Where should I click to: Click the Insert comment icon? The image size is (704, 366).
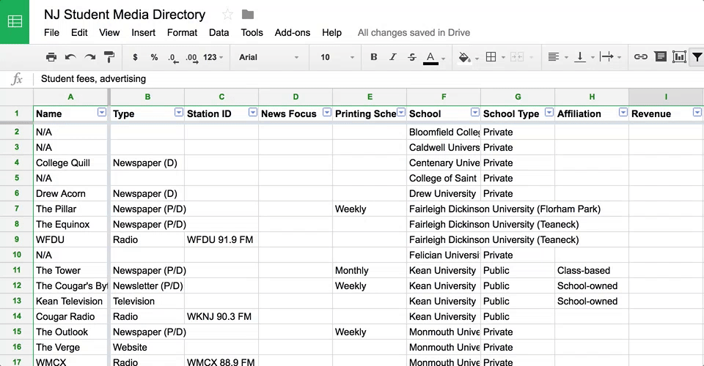pyautogui.click(x=660, y=57)
